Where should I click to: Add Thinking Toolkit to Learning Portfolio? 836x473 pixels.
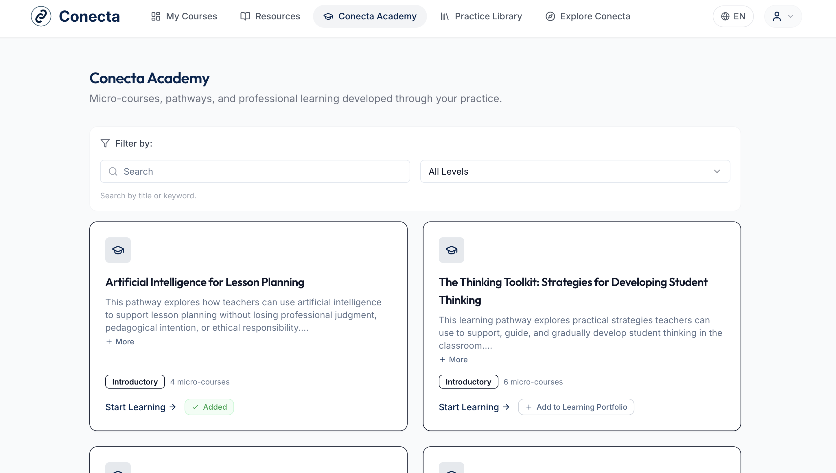pos(576,407)
